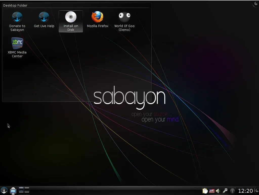Open the panel toolbox cashew in the taskbar
The width and height of the screenshot is (259, 195).
257,190
